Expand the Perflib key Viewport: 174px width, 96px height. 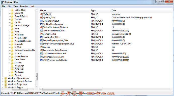(9, 22)
